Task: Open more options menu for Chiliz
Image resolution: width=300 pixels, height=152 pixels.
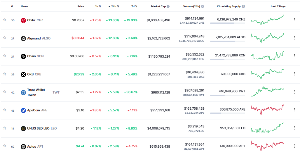Action: pyautogui.click(x=294, y=20)
